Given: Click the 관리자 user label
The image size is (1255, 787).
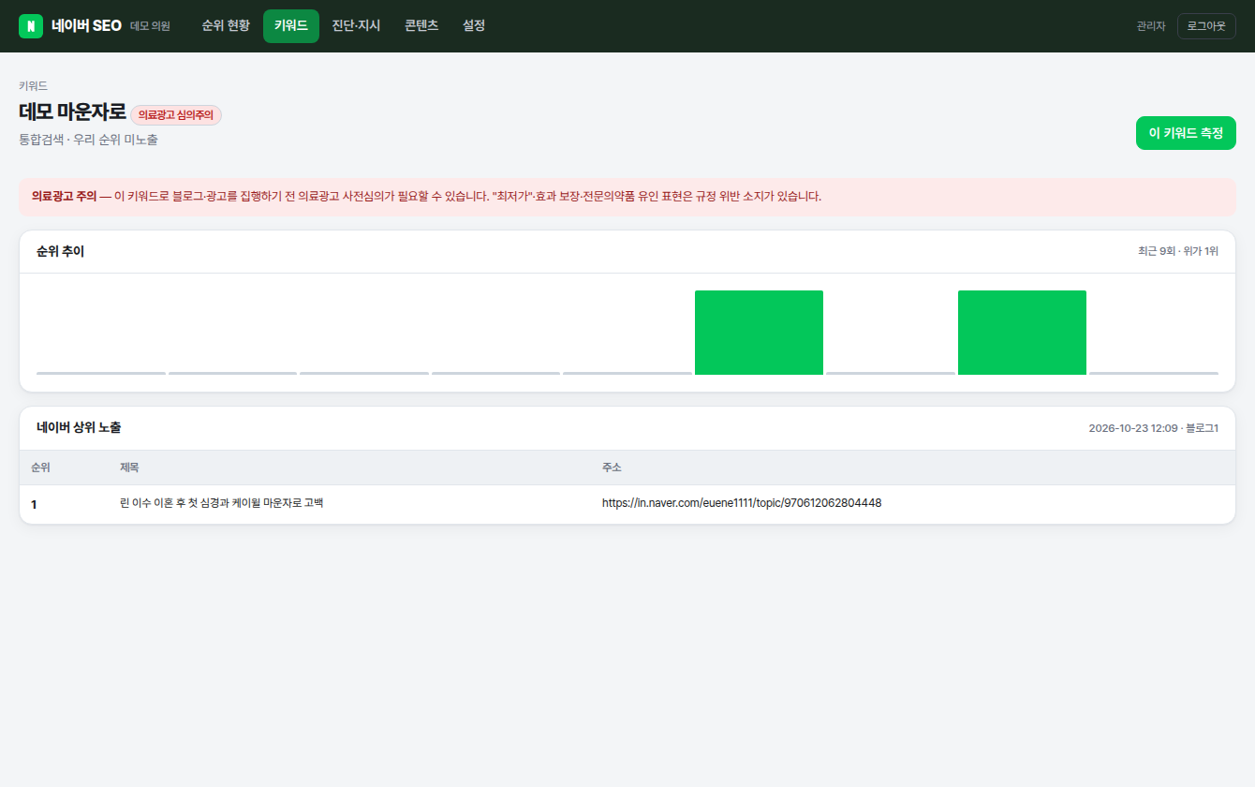Looking at the screenshot, I should (1151, 26).
